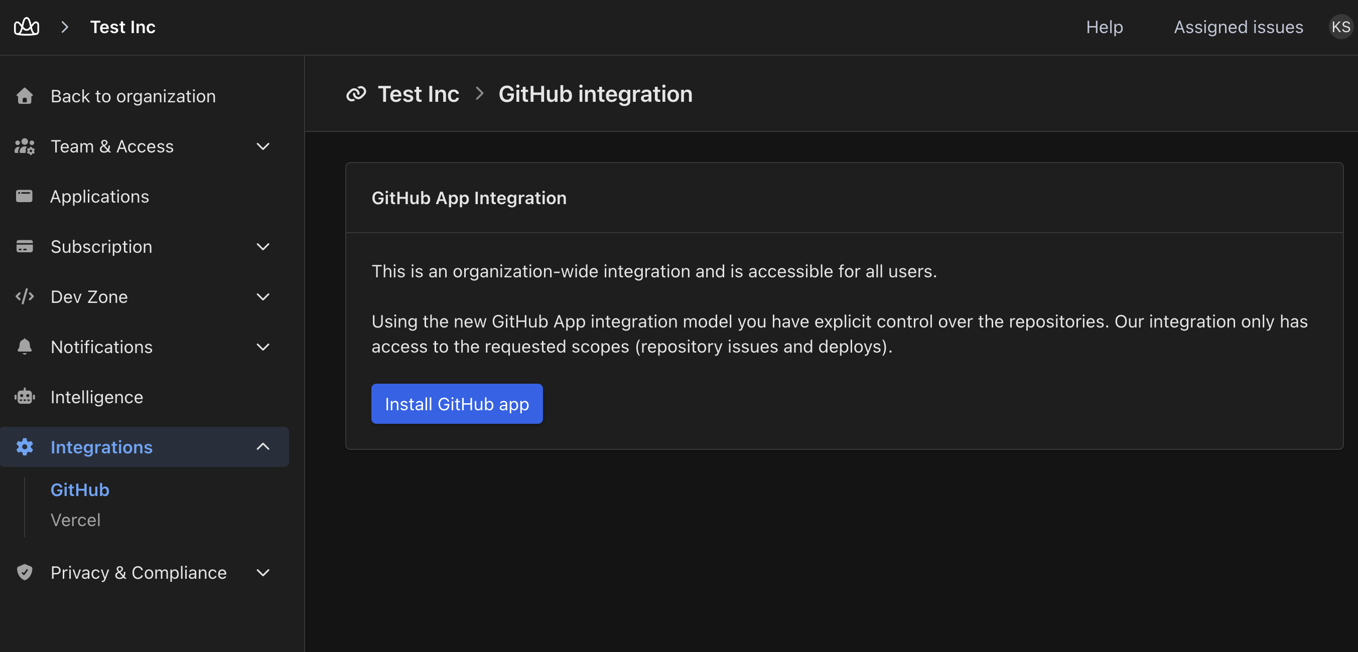
Task: Click the text about organization-wide integration
Action: (654, 271)
